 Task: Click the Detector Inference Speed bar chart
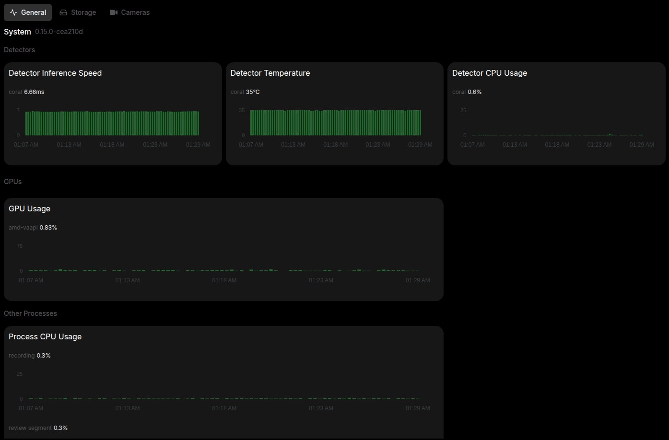click(x=112, y=123)
